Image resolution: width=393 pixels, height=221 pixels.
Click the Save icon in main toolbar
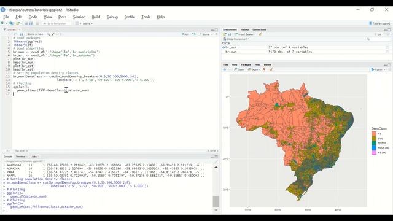click(x=26, y=23)
